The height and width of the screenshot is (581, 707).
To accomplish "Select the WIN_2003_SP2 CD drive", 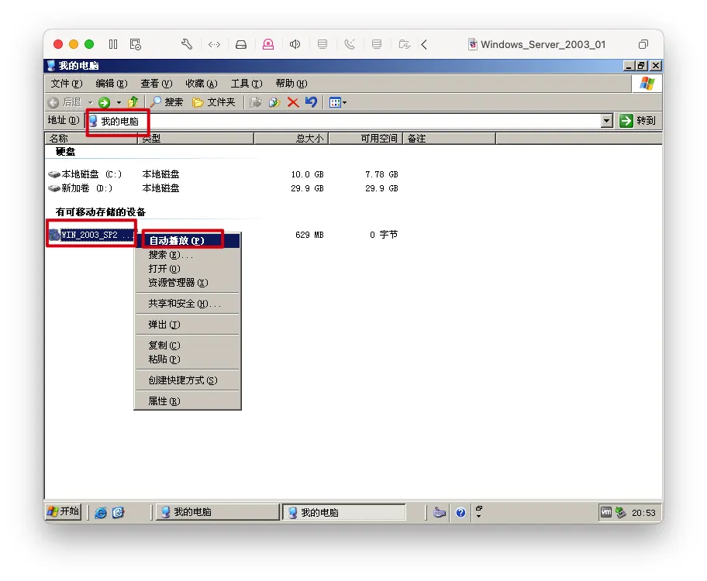I will (x=91, y=235).
